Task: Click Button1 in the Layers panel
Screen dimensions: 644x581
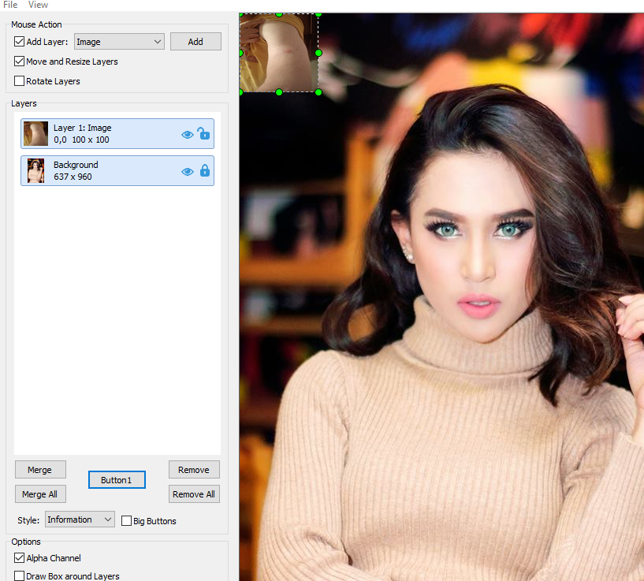Action: pos(117,480)
